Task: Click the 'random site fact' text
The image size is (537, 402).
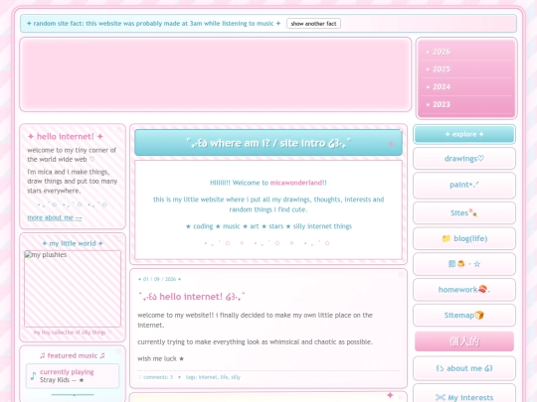Action: 153,23
